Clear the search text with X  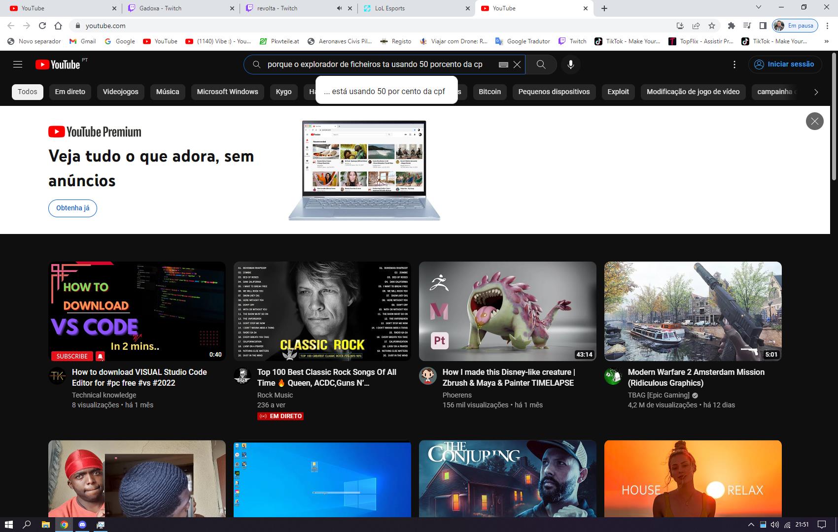[x=517, y=65]
